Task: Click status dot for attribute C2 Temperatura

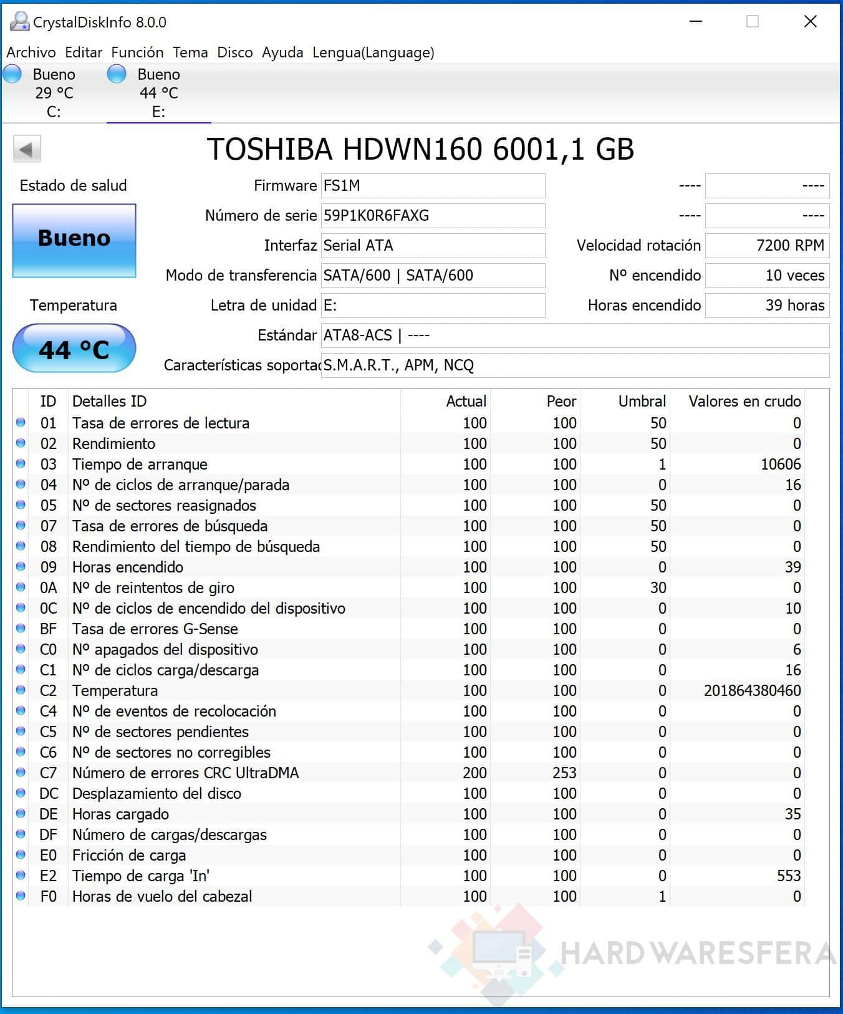Action: coord(21,690)
